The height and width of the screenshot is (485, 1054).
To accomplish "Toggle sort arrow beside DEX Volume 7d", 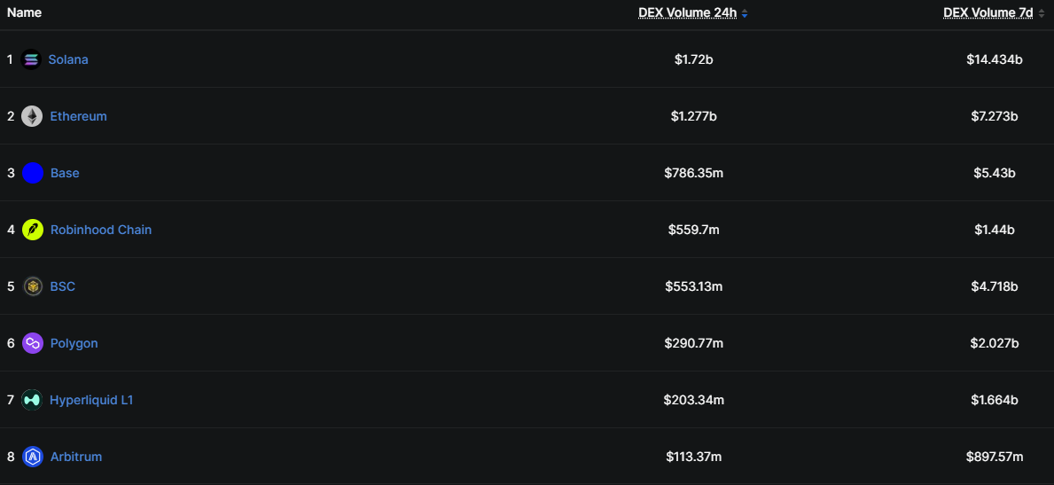I will pos(1042,13).
